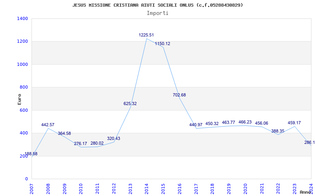This screenshot has height=196, width=315.
Task: Click the 320.43 data label
Action: point(113,138)
